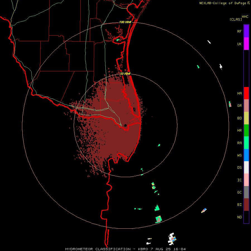Click the WS legend label
Image resolution: width=251 pixels, height=251 pixels.
coord(239,155)
